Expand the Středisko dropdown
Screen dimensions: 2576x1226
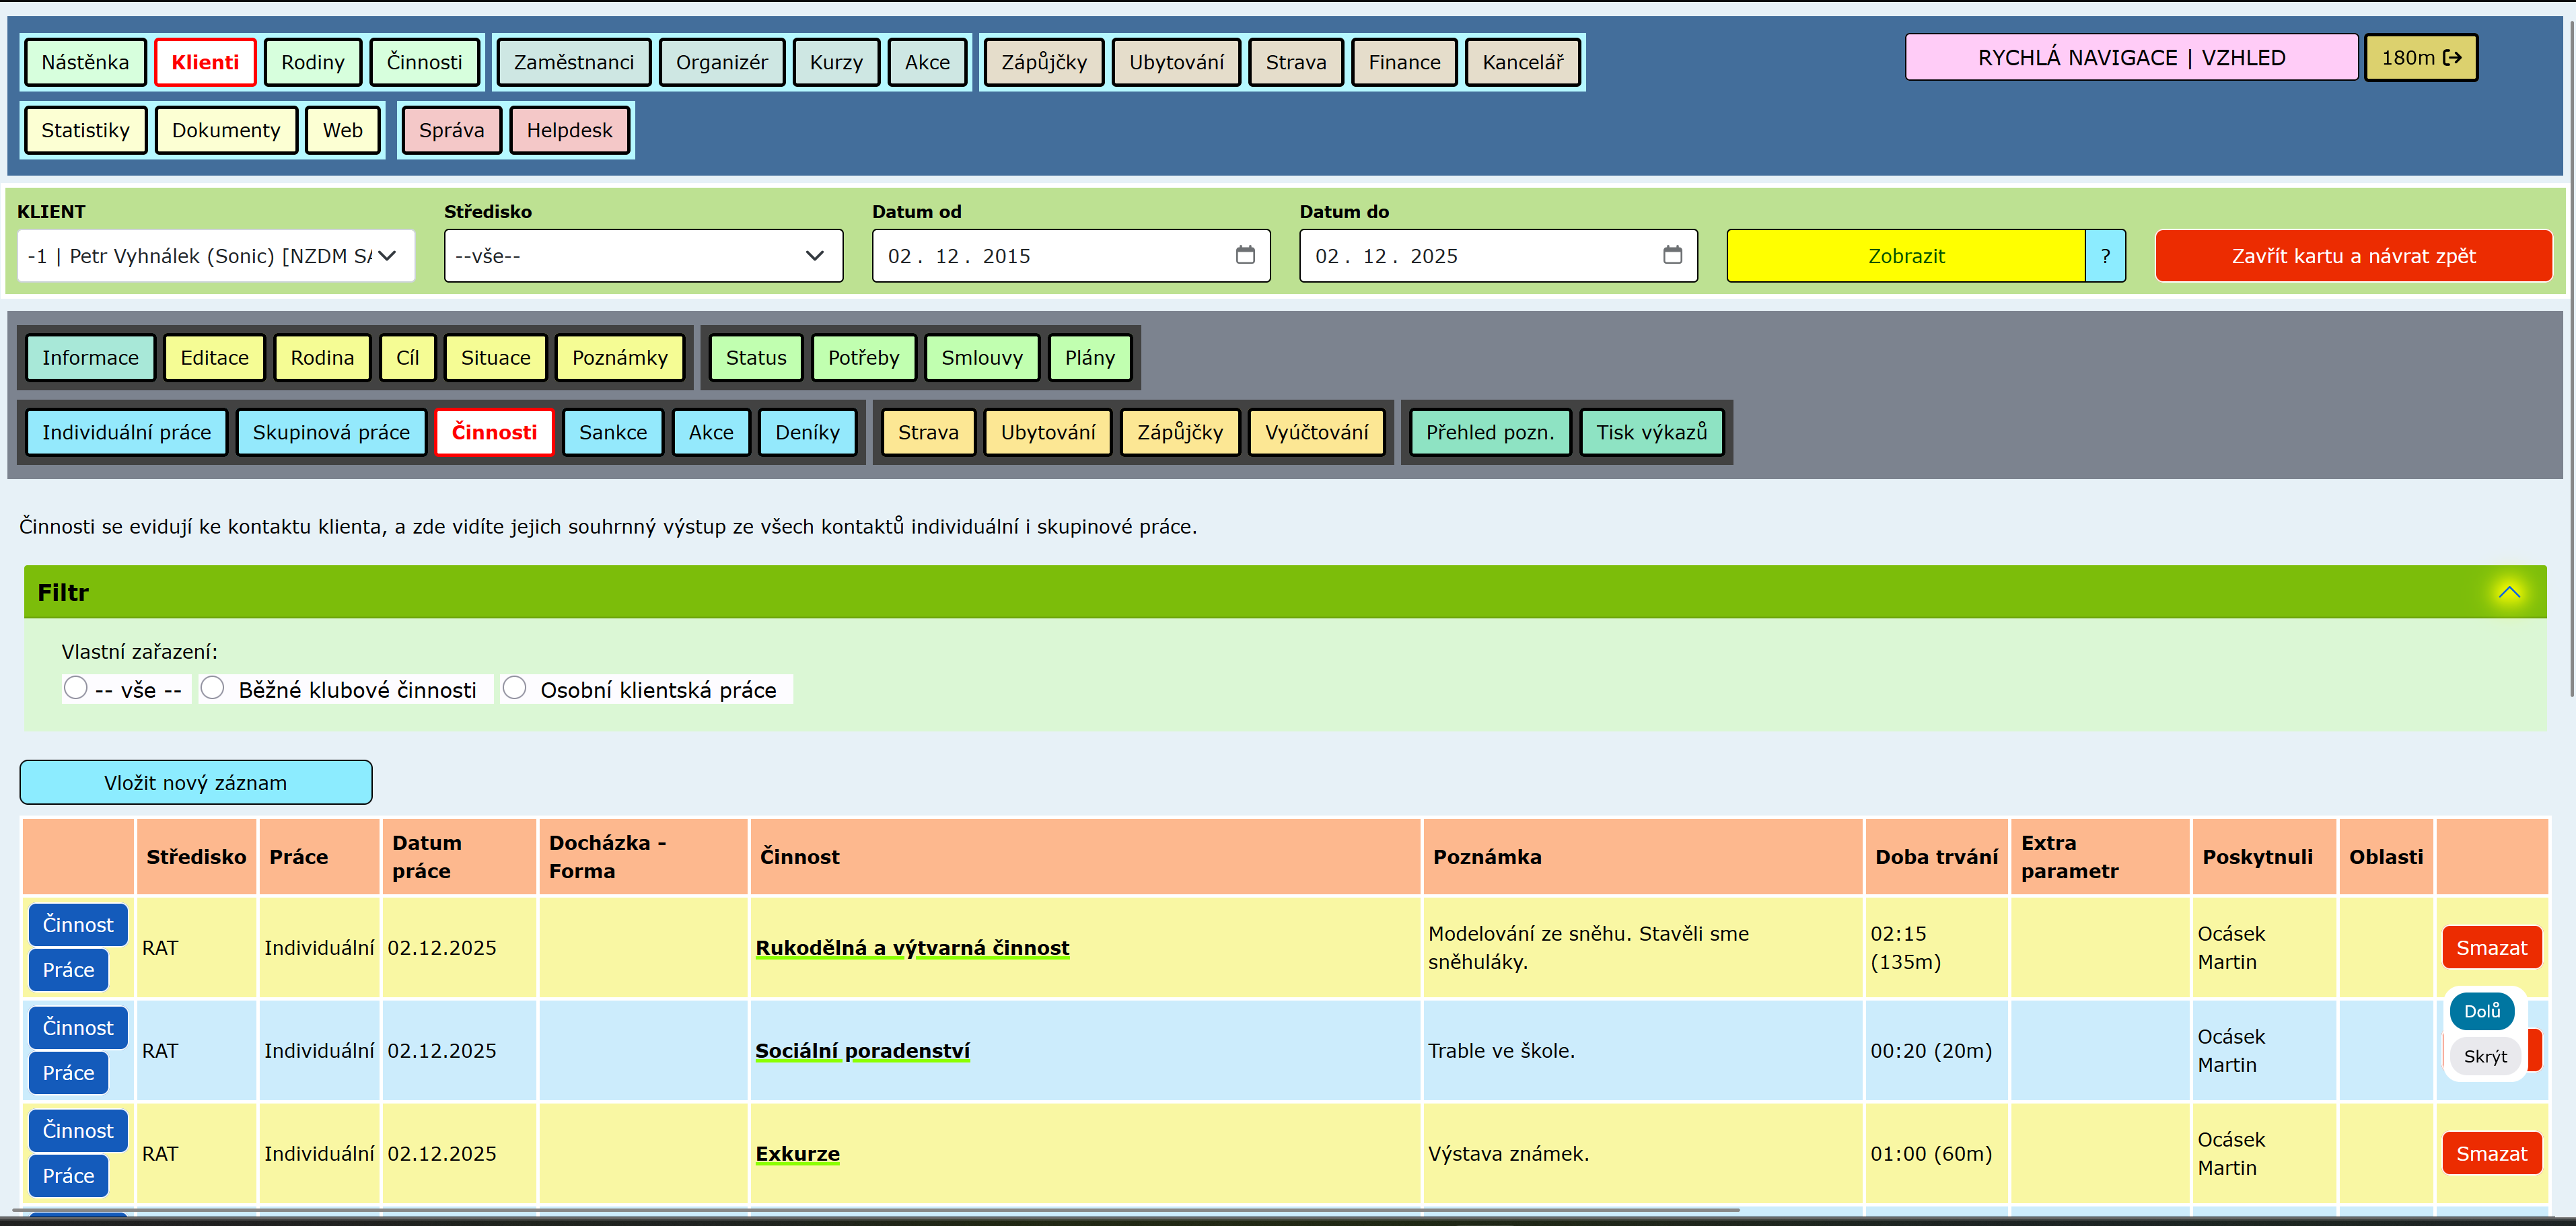pos(643,256)
